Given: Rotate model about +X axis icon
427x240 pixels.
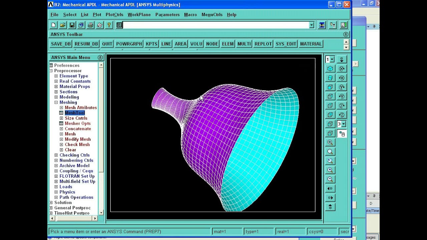Looking at the screenshot, I should click(x=342, y=69).
